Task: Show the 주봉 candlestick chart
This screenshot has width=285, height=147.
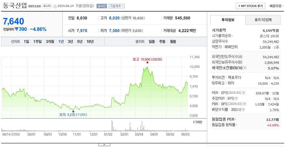Action: 162,41
